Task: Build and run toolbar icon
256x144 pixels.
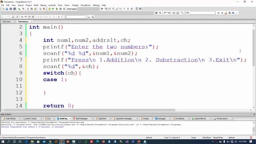Action: (57, 9)
